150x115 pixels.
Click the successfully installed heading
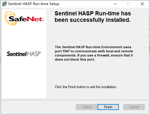(93, 17)
